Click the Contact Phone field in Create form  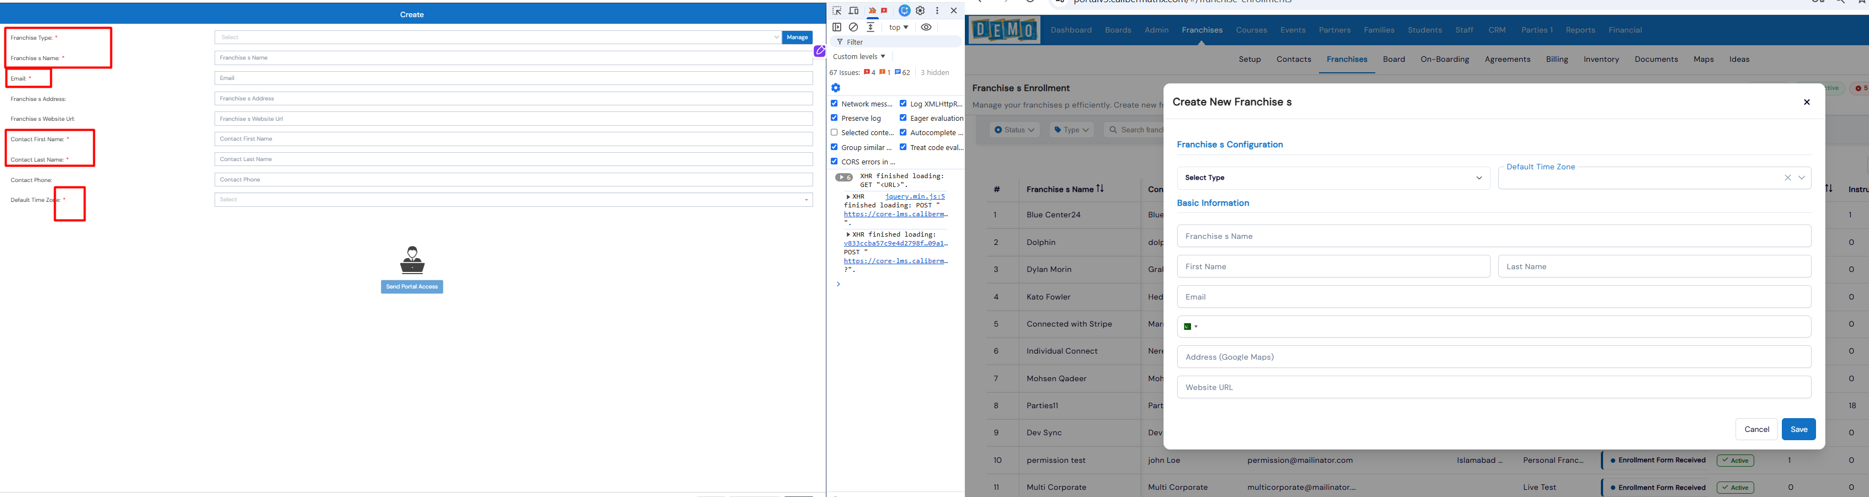[514, 180]
